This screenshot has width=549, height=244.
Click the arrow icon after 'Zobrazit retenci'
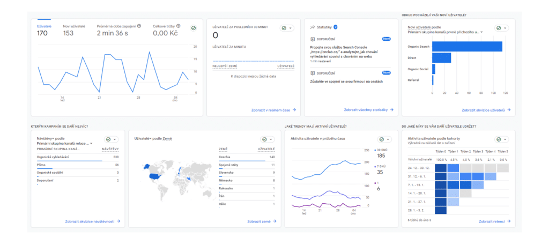pos(509,221)
